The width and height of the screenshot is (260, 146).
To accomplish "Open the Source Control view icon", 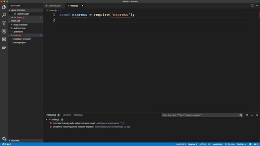I will tap(4, 23).
